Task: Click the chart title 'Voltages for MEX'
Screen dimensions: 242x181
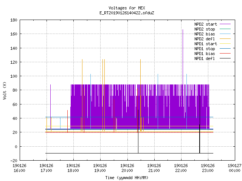Action: coord(127,8)
